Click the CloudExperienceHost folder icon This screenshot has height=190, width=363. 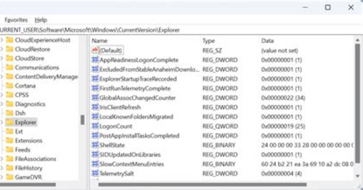click(10, 40)
